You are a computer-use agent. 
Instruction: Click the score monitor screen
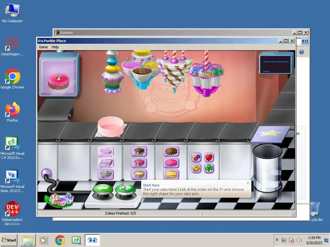pyautogui.click(x=276, y=63)
